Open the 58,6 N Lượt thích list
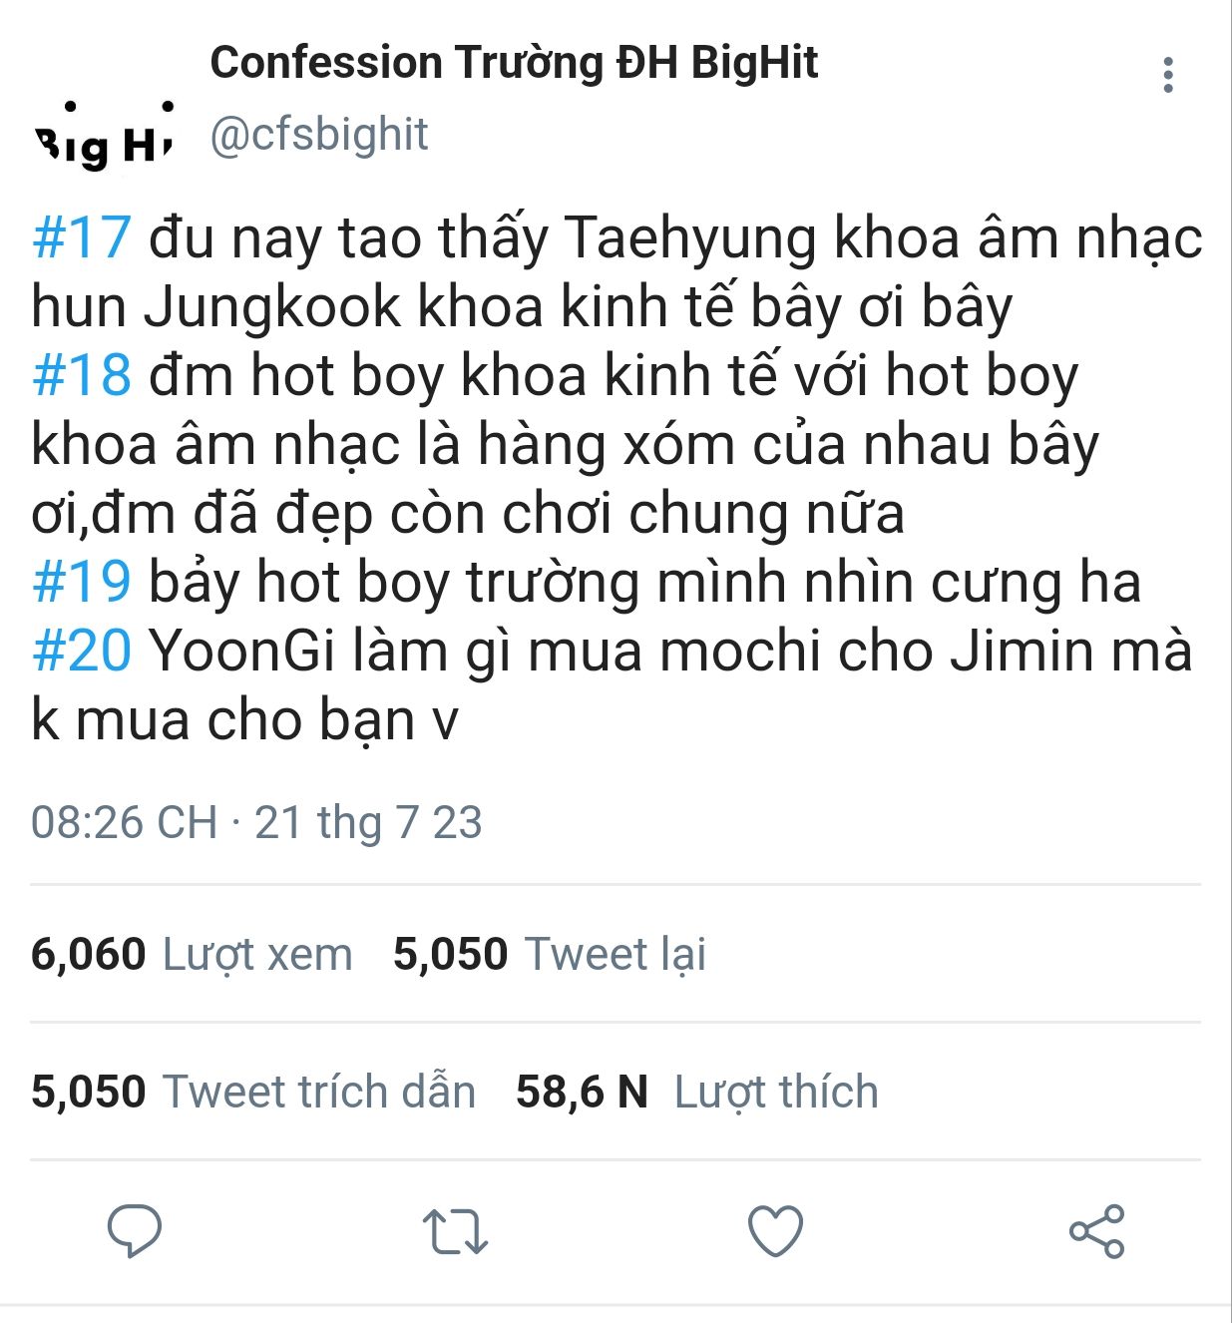 [x=697, y=1092]
